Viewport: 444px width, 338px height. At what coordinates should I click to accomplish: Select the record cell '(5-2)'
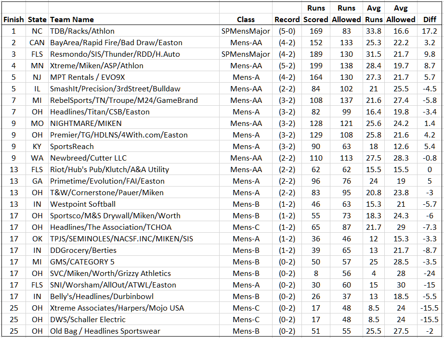click(287, 66)
